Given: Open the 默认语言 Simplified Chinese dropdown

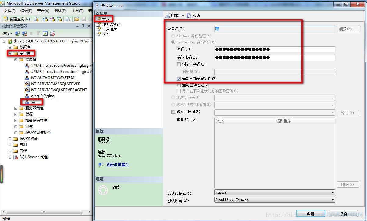Looking at the screenshot, I should pyautogui.click(x=275, y=200).
